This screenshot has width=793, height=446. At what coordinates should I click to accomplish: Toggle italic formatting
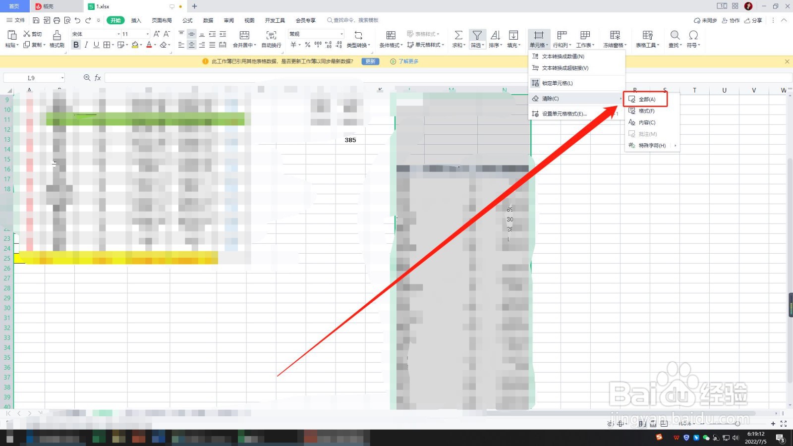coord(86,45)
